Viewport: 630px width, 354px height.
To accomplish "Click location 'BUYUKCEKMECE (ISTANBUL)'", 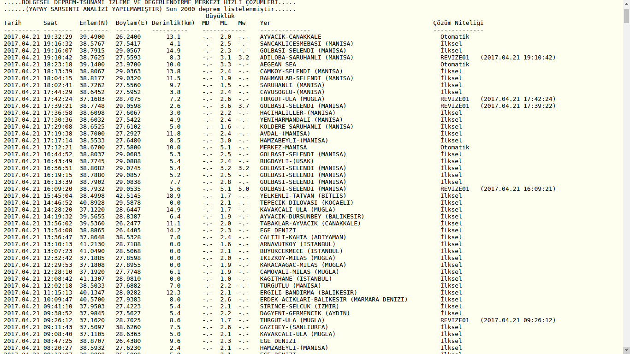I will point(301,251).
